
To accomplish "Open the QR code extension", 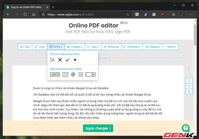I will pos(137,14).
